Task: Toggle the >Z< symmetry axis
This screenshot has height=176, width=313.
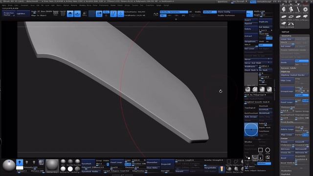Action: tap(177, 15)
